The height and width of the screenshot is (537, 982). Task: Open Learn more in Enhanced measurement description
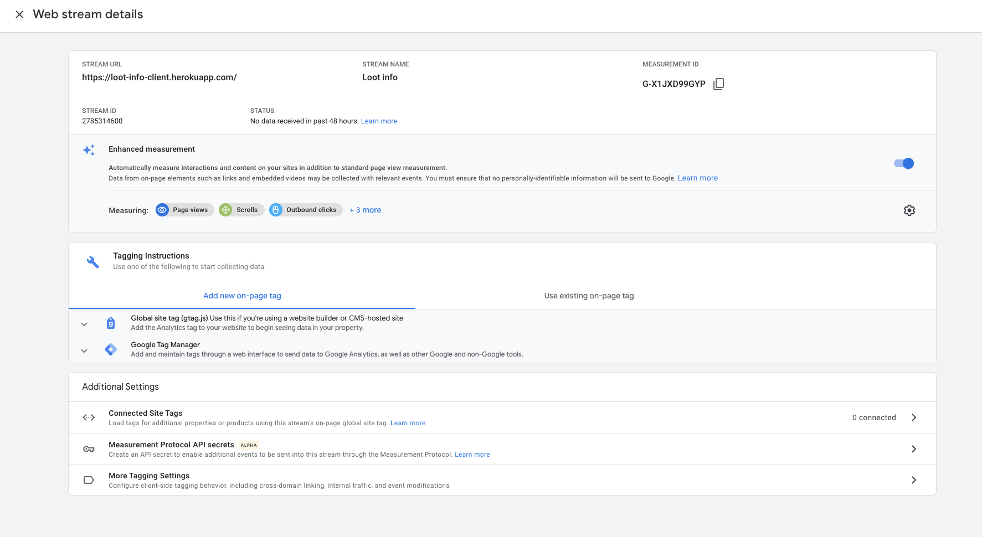click(x=698, y=178)
